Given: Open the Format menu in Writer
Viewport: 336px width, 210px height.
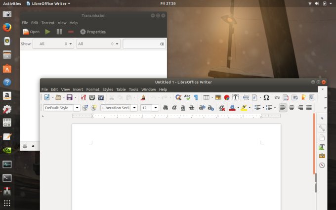Looking at the screenshot, I should click(93, 89).
